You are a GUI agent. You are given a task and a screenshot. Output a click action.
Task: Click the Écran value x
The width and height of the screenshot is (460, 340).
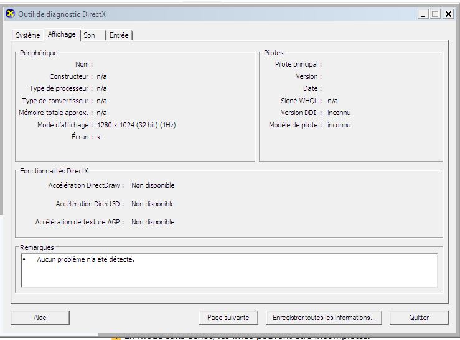point(98,137)
